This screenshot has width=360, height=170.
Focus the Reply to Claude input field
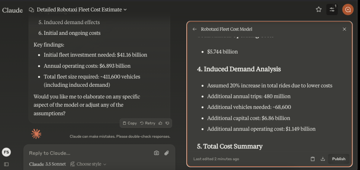click(88, 153)
